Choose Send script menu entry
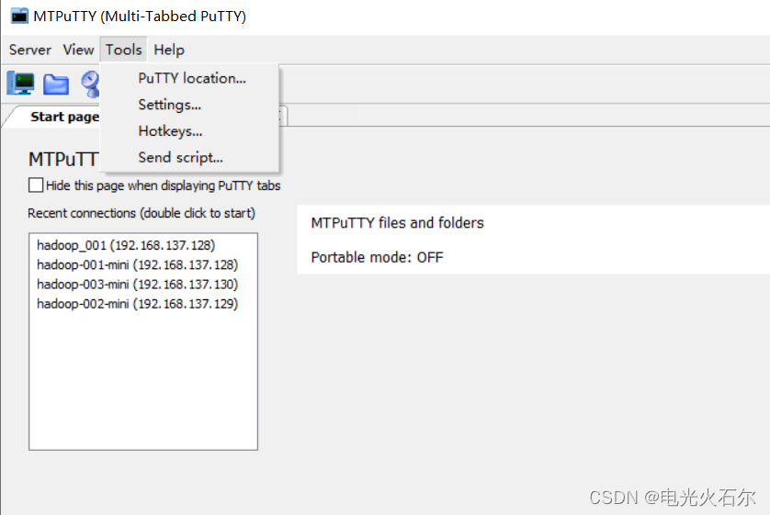The width and height of the screenshot is (770, 515). [180, 157]
